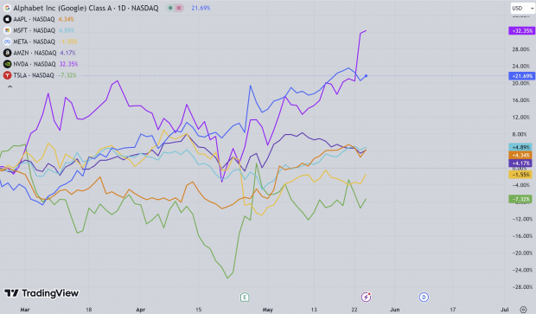This screenshot has height=314, width=536.
Task: Click the Jun date label on time axis
Action: click(395, 310)
